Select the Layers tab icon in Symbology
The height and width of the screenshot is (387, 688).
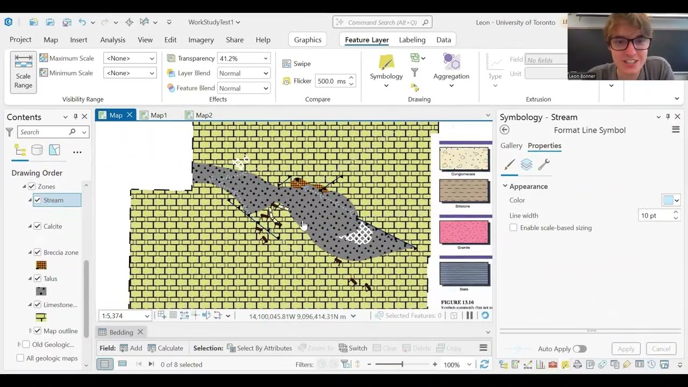[526, 164]
